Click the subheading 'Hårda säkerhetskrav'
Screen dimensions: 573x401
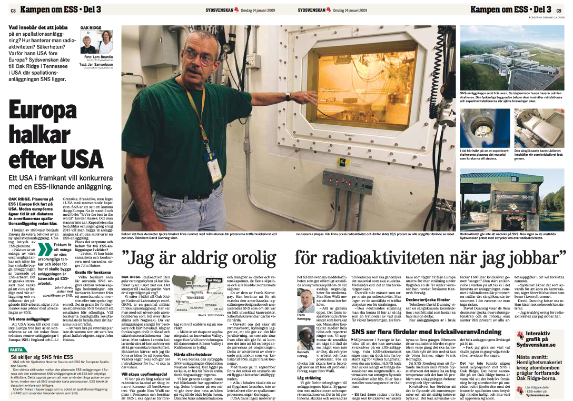coord(192,354)
